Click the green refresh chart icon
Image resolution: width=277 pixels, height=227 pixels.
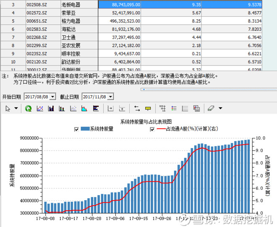(x=28, y=108)
